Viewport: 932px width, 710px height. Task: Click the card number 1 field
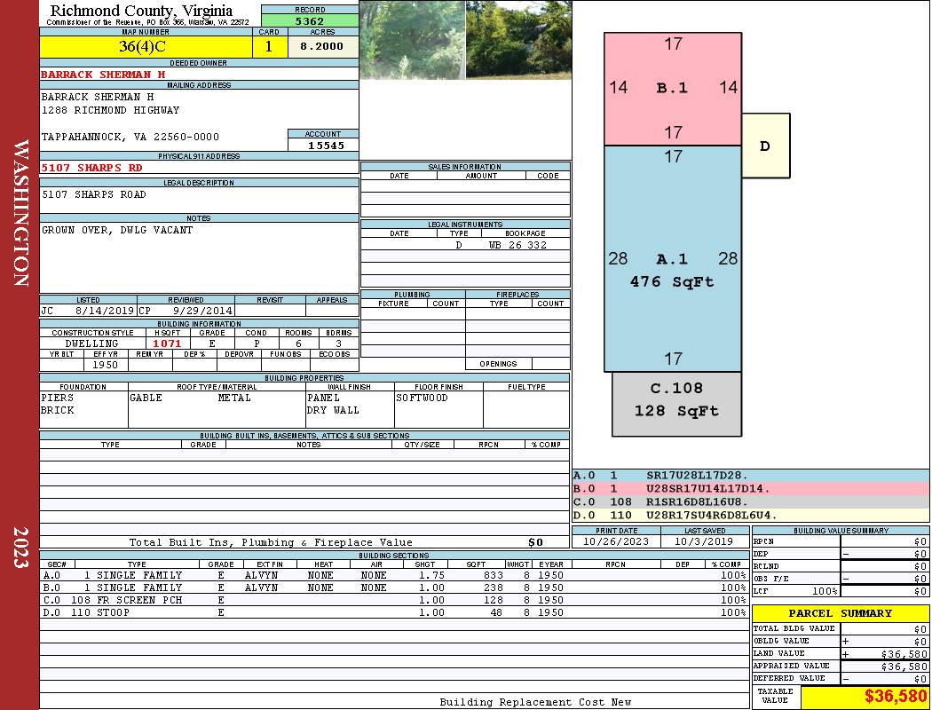269,46
